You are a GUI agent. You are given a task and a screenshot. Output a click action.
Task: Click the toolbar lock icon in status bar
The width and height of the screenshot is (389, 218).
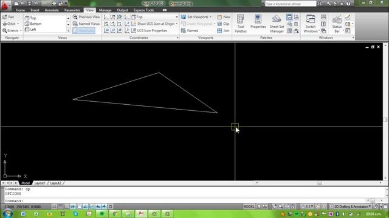click(x=375, y=206)
